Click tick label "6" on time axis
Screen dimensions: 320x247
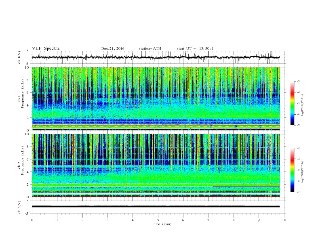[183, 220]
